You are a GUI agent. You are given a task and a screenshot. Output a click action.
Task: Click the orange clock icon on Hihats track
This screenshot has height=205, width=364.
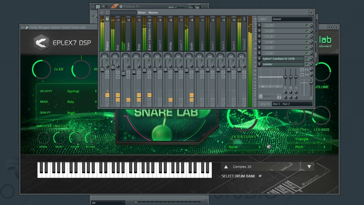(170, 100)
